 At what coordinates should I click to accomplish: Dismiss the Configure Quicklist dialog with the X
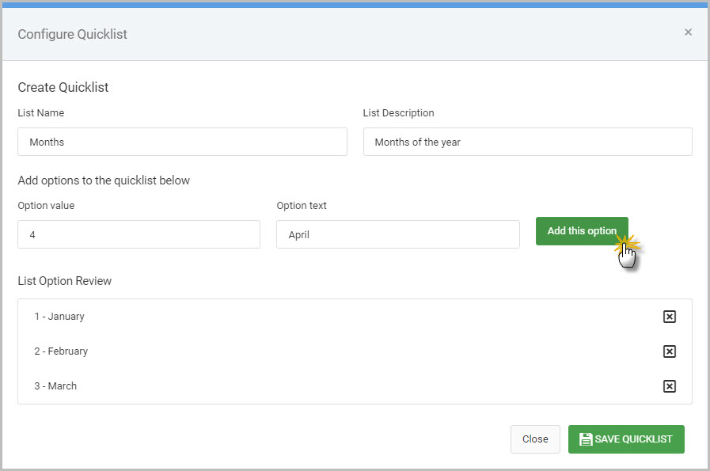point(688,32)
